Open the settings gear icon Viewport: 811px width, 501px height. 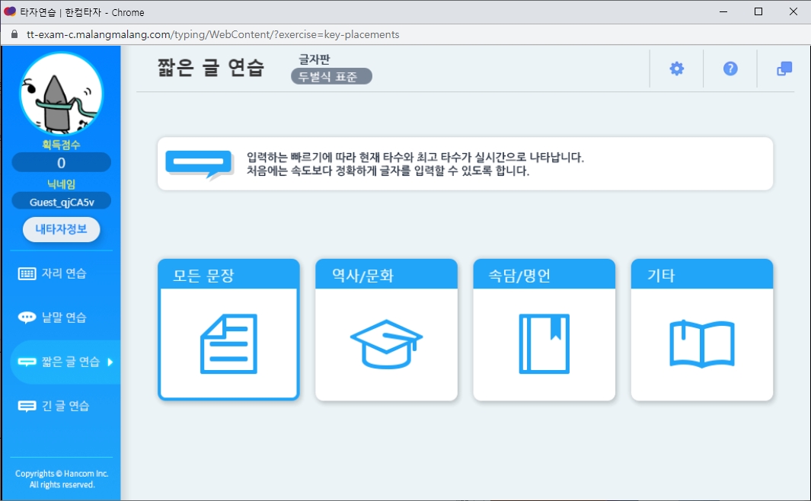pyautogui.click(x=675, y=68)
